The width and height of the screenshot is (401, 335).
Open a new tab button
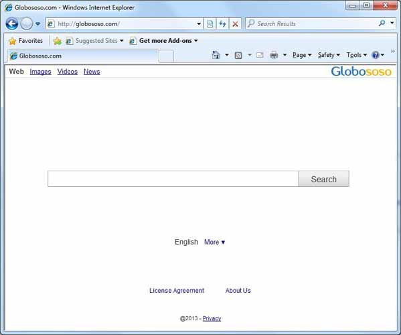tap(166, 56)
